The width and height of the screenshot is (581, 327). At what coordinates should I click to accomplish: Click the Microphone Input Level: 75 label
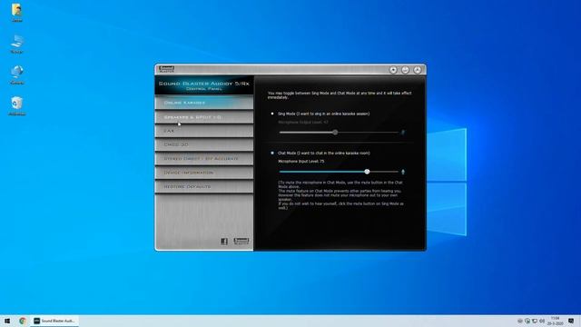(x=301, y=162)
